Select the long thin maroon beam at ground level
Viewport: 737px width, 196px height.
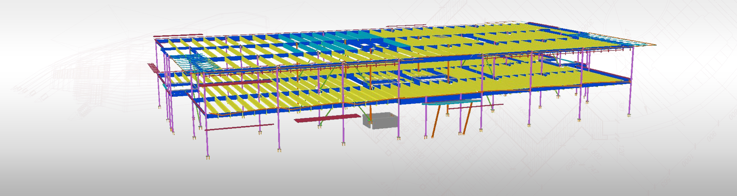pos(239,127)
